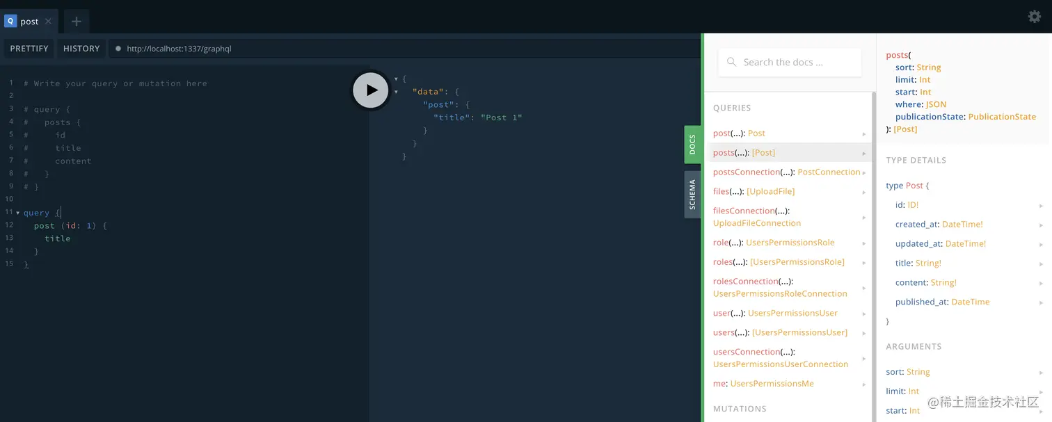The height and width of the screenshot is (422, 1052).
Task: Open updated_at: DateTime! field
Action: click(x=964, y=244)
